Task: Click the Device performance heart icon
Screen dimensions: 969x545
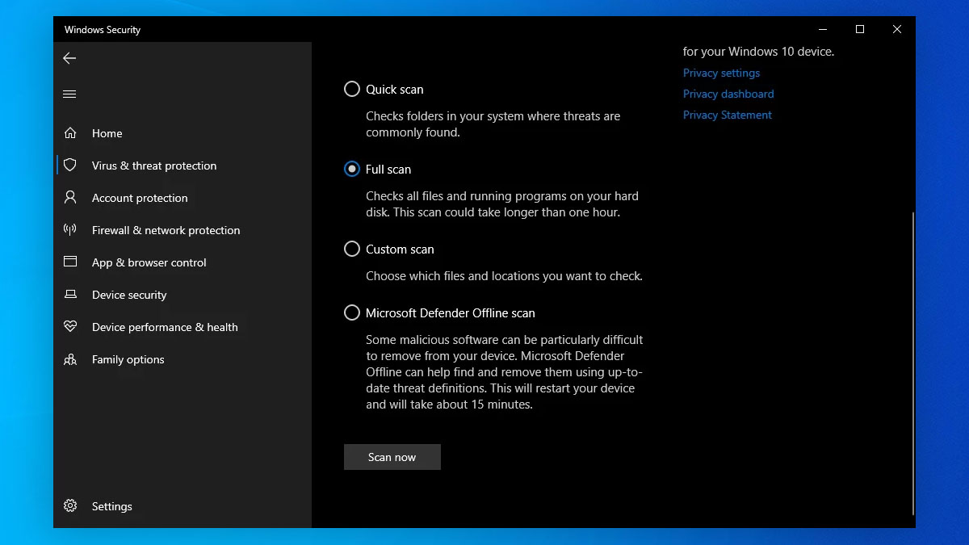Action: click(x=70, y=327)
